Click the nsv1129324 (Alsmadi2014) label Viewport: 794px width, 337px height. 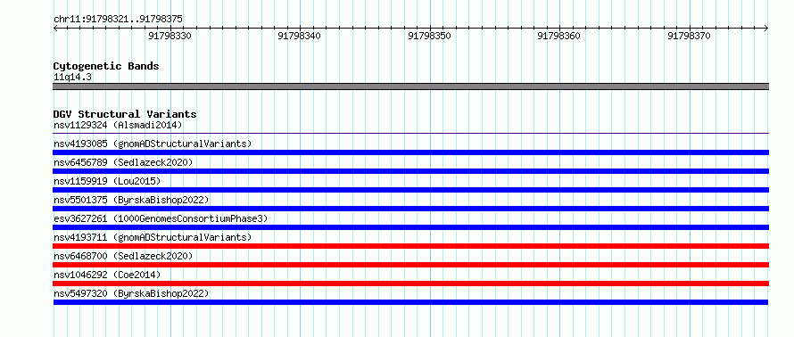118,125
